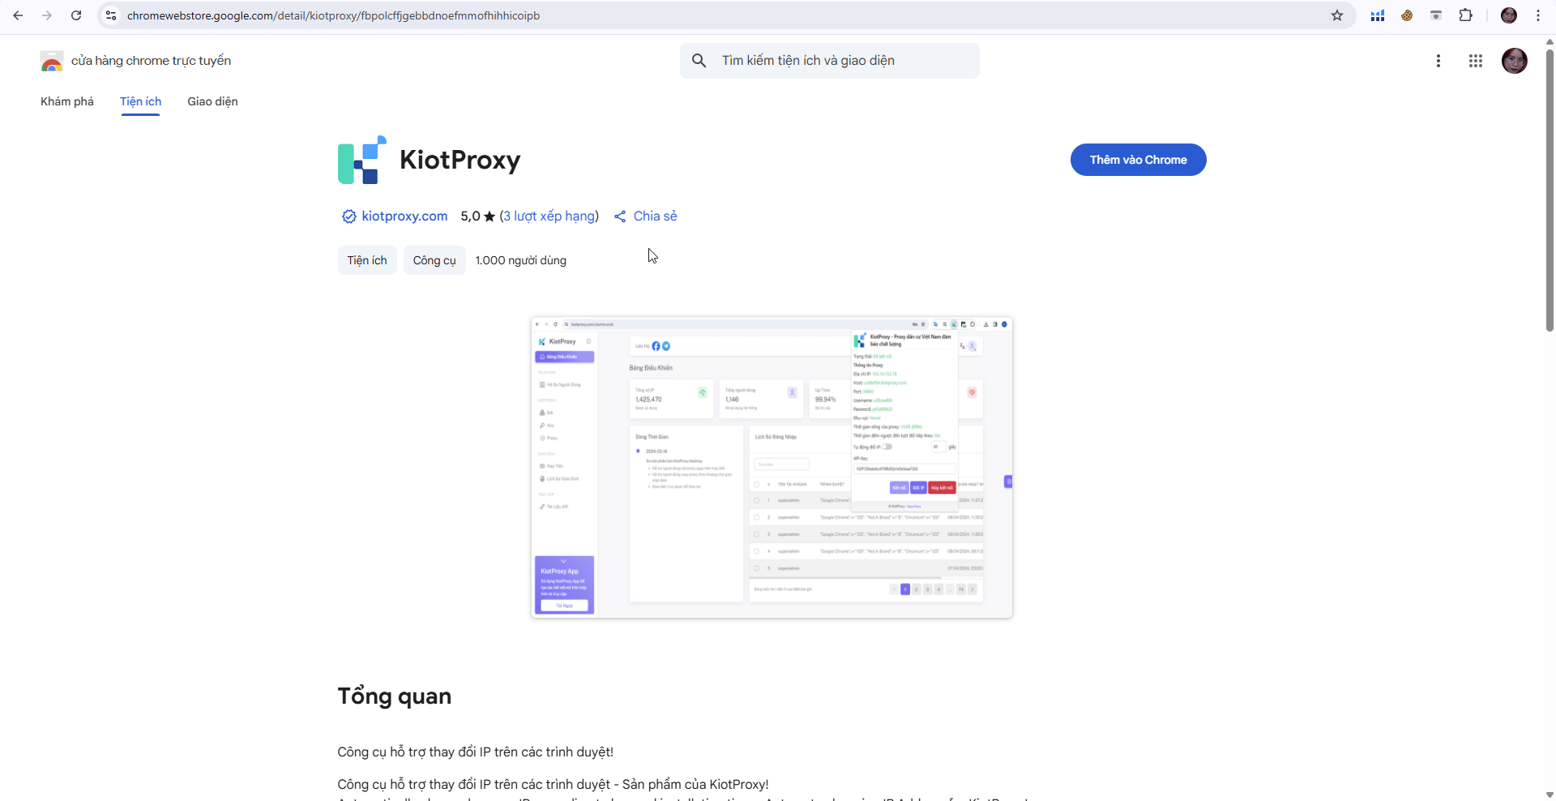Screen dimensions: 1556x801
Task: Click the search magnifier icon
Action: (x=699, y=60)
